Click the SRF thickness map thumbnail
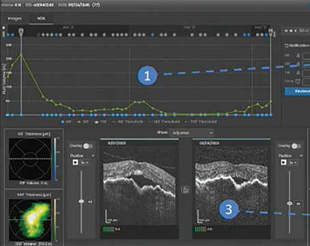Image resolution: width=310 pixels, height=246 pixels. 30,219
